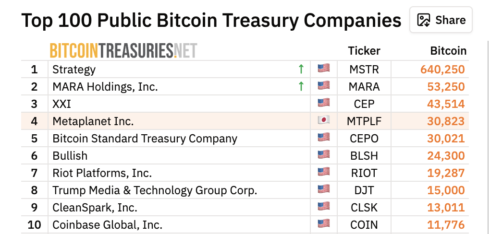Click the green arrow beside MARA Holdings
Screen dimensions: 490x234
pyautogui.click(x=301, y=86)
